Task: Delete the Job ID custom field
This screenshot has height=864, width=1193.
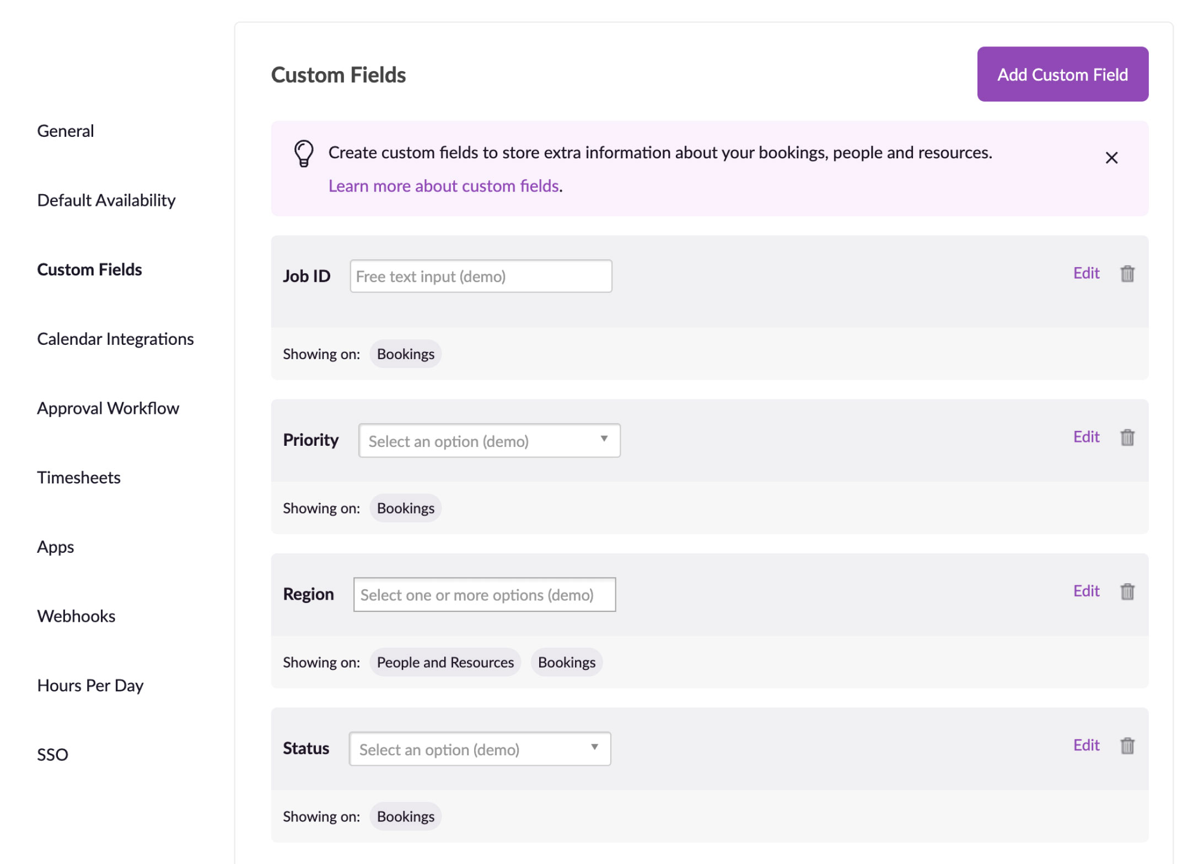Action: [x=1127, y=274]
